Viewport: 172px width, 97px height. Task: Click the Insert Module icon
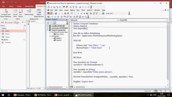coord(51,13)
